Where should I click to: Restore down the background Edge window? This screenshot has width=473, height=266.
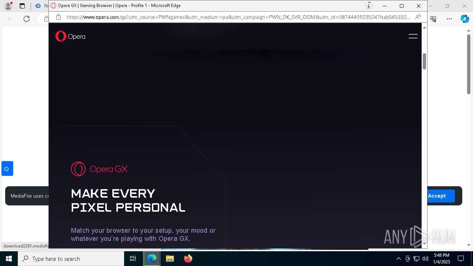(448, 6)
